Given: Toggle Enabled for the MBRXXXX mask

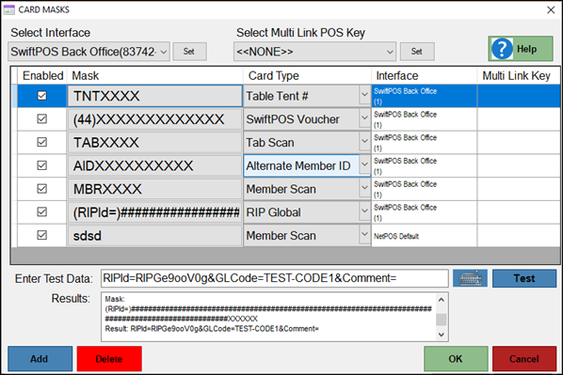Looking at the screenshot, I should [42, 189].
